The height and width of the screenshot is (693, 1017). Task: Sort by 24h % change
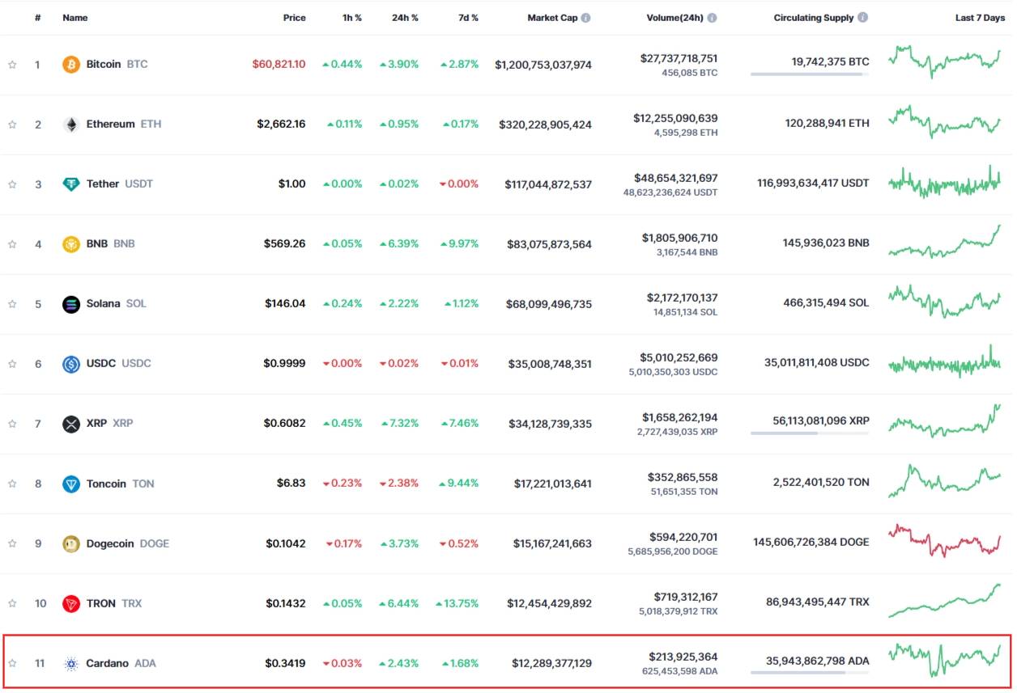pyautogui.click(x=406, y=17)
